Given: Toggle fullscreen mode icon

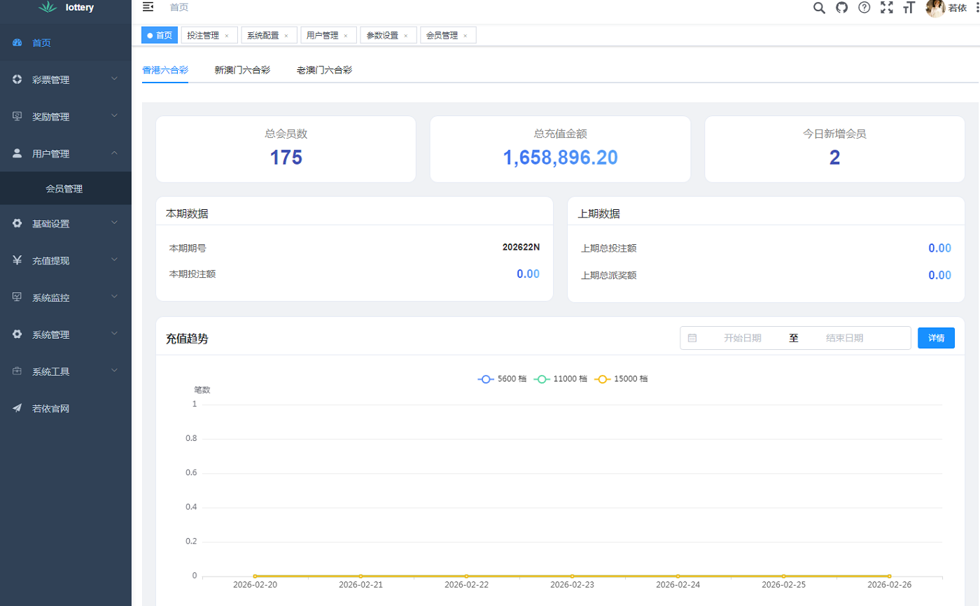Looking at the screenshot, I should pos(887,8).
